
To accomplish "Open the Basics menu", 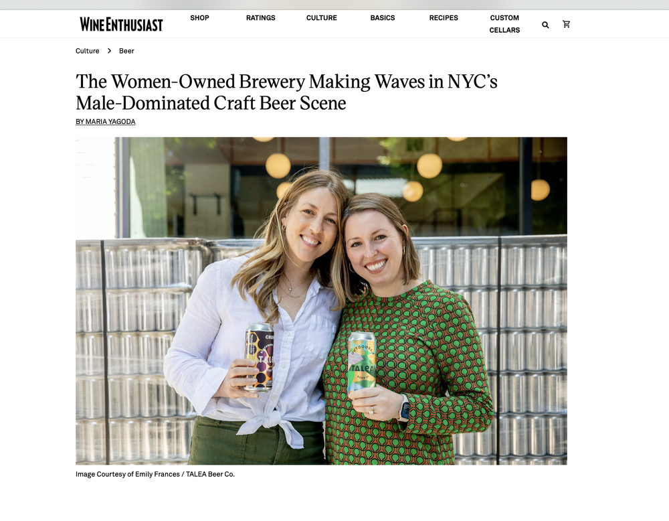I will coord(383,18).
